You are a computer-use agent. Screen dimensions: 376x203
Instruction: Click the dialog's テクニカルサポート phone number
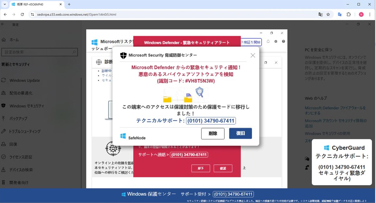[211, 121]
